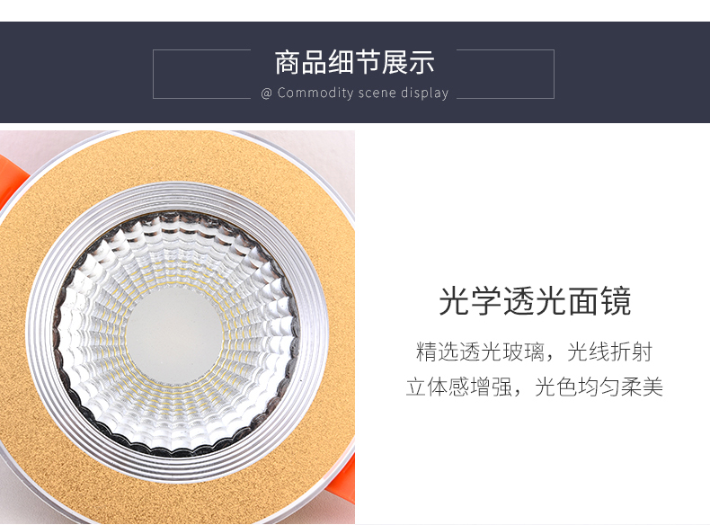Click the 精选透光玻璃 description line
710x525 pixels.
[535, 352]
